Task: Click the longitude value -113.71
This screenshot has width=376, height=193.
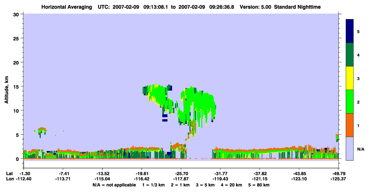Action: [63, 179]
